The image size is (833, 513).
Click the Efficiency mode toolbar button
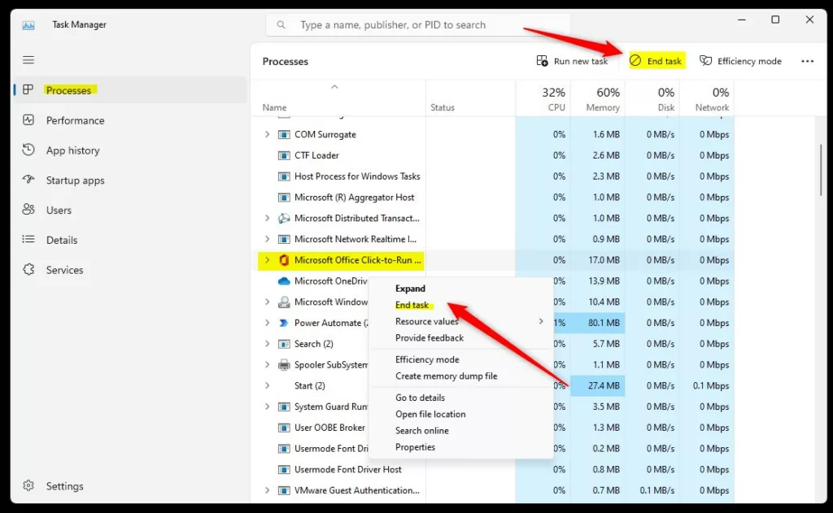coord(740,61)
